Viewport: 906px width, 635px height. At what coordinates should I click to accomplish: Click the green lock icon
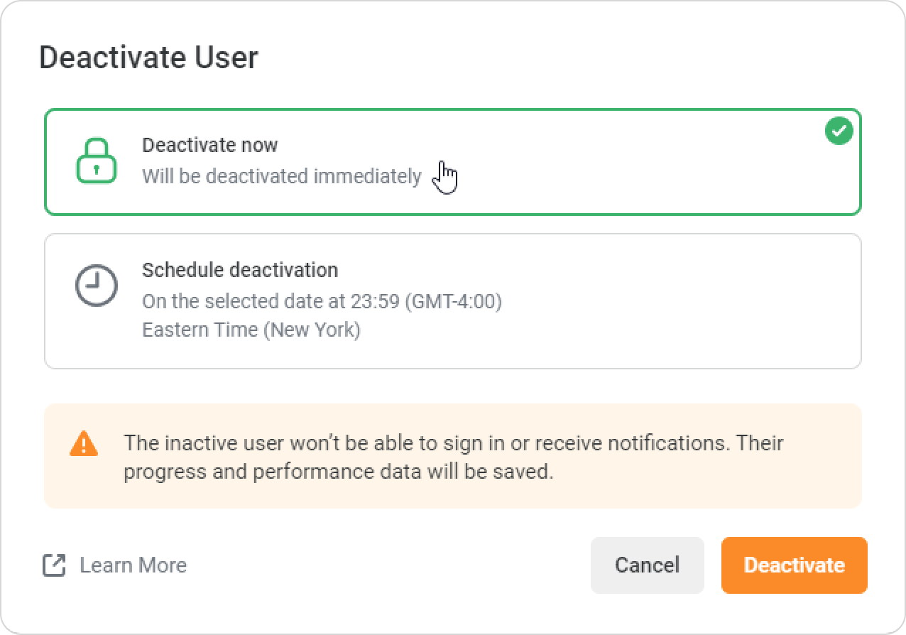click(97, 161)
